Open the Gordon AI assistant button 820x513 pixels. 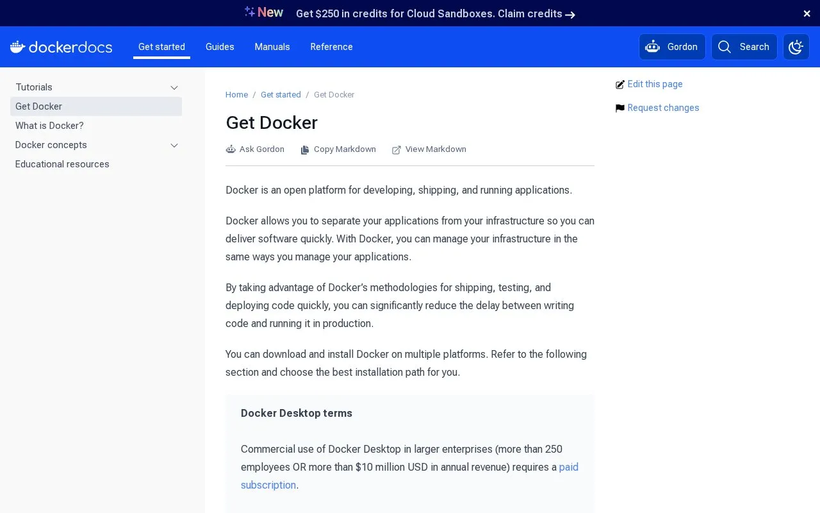tap(672, 47)
